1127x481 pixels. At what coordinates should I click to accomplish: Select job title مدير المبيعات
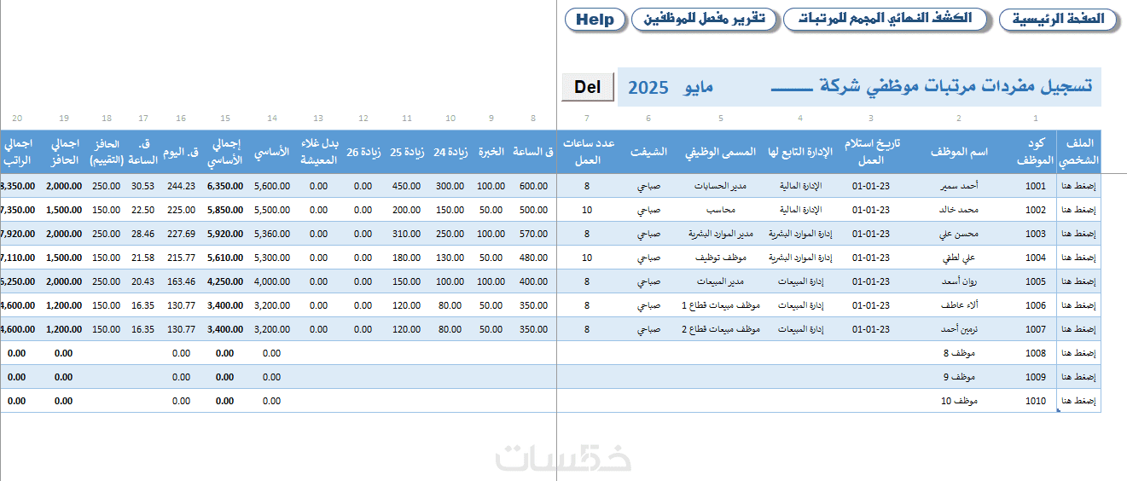(x=722, y=281)
